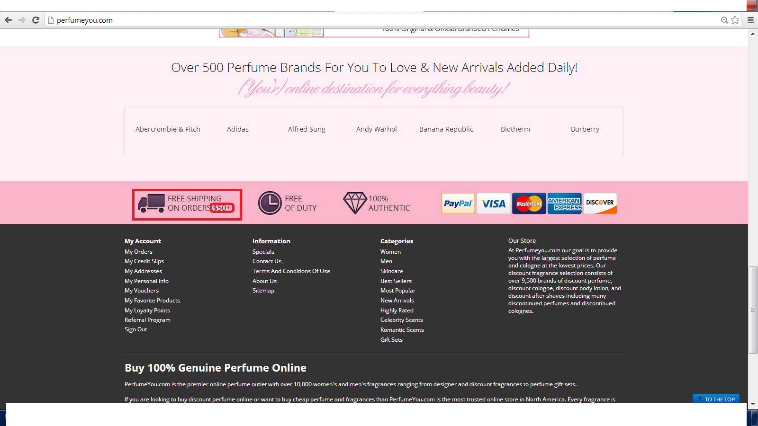Browse the New Arrivals category
Screen dimensions: 758x426
click(x=397, y=301)
